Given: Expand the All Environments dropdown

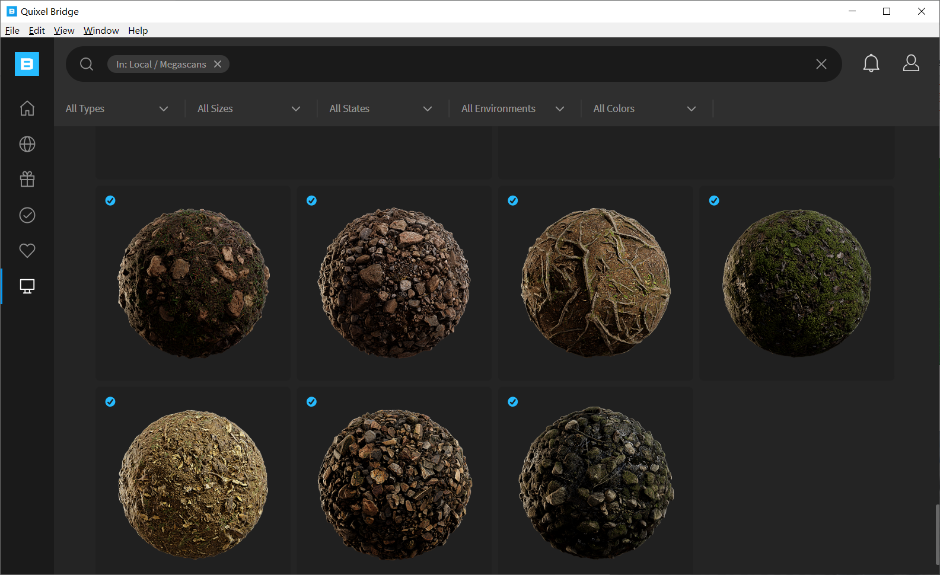Looking at the screenshot, I should click(x=513, y=108).
